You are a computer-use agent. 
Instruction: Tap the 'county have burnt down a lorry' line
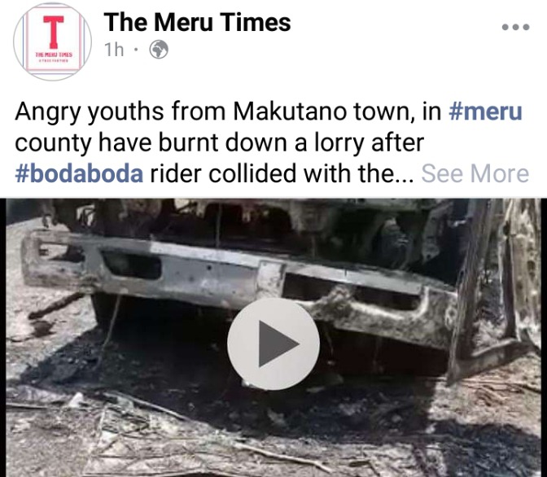pyautogui.click(x=220, y=142)
